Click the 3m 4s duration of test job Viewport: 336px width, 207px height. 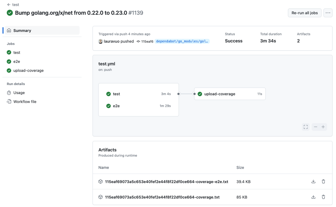[166, 94]
